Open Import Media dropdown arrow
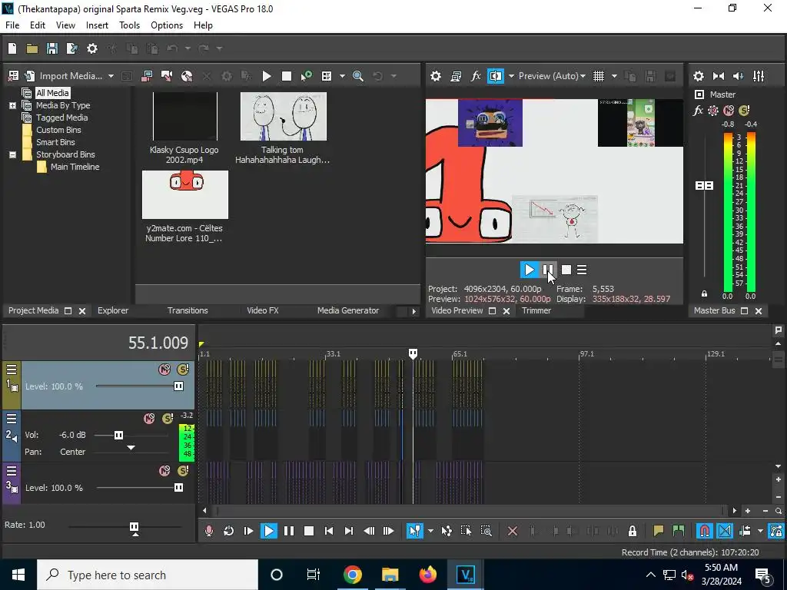 pyautogui.click(x=111, y=76)
